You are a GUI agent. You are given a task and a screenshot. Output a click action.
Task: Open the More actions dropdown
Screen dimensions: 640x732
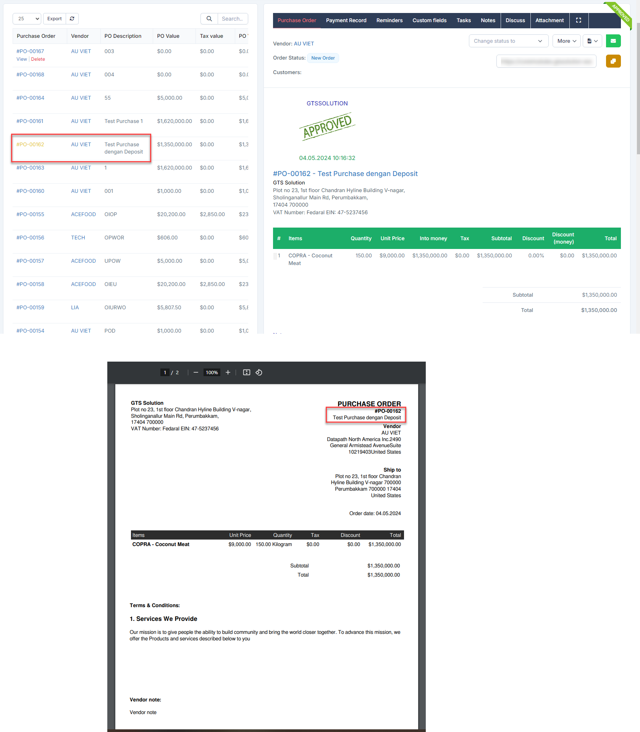[x=566, y=41]
